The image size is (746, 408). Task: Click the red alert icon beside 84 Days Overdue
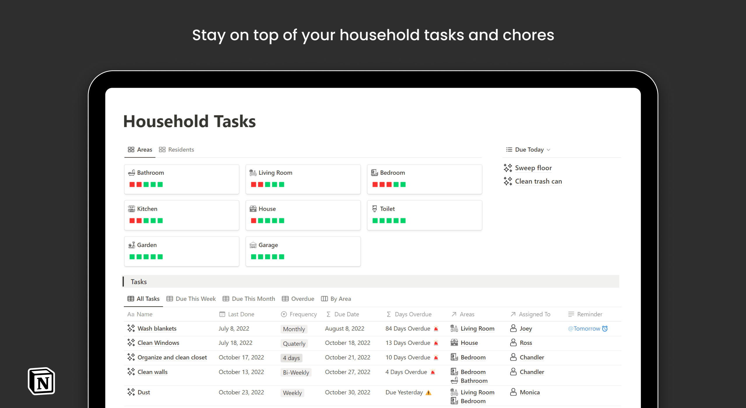point(436,328)
